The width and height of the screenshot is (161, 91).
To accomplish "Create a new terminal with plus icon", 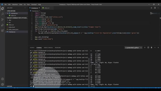I will click(x=145, y=48).
